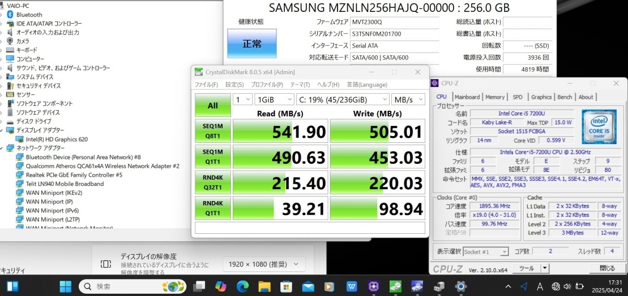Switch to the Bench tab in CPU-Z
This screenshot has height=296, width=628.
pos(565,97)
